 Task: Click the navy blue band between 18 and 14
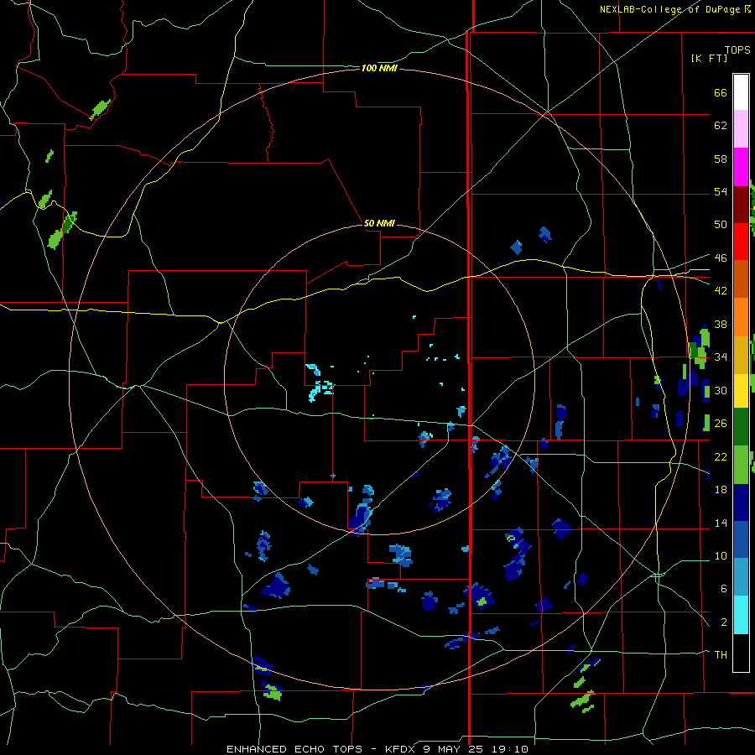pos(741,502)
